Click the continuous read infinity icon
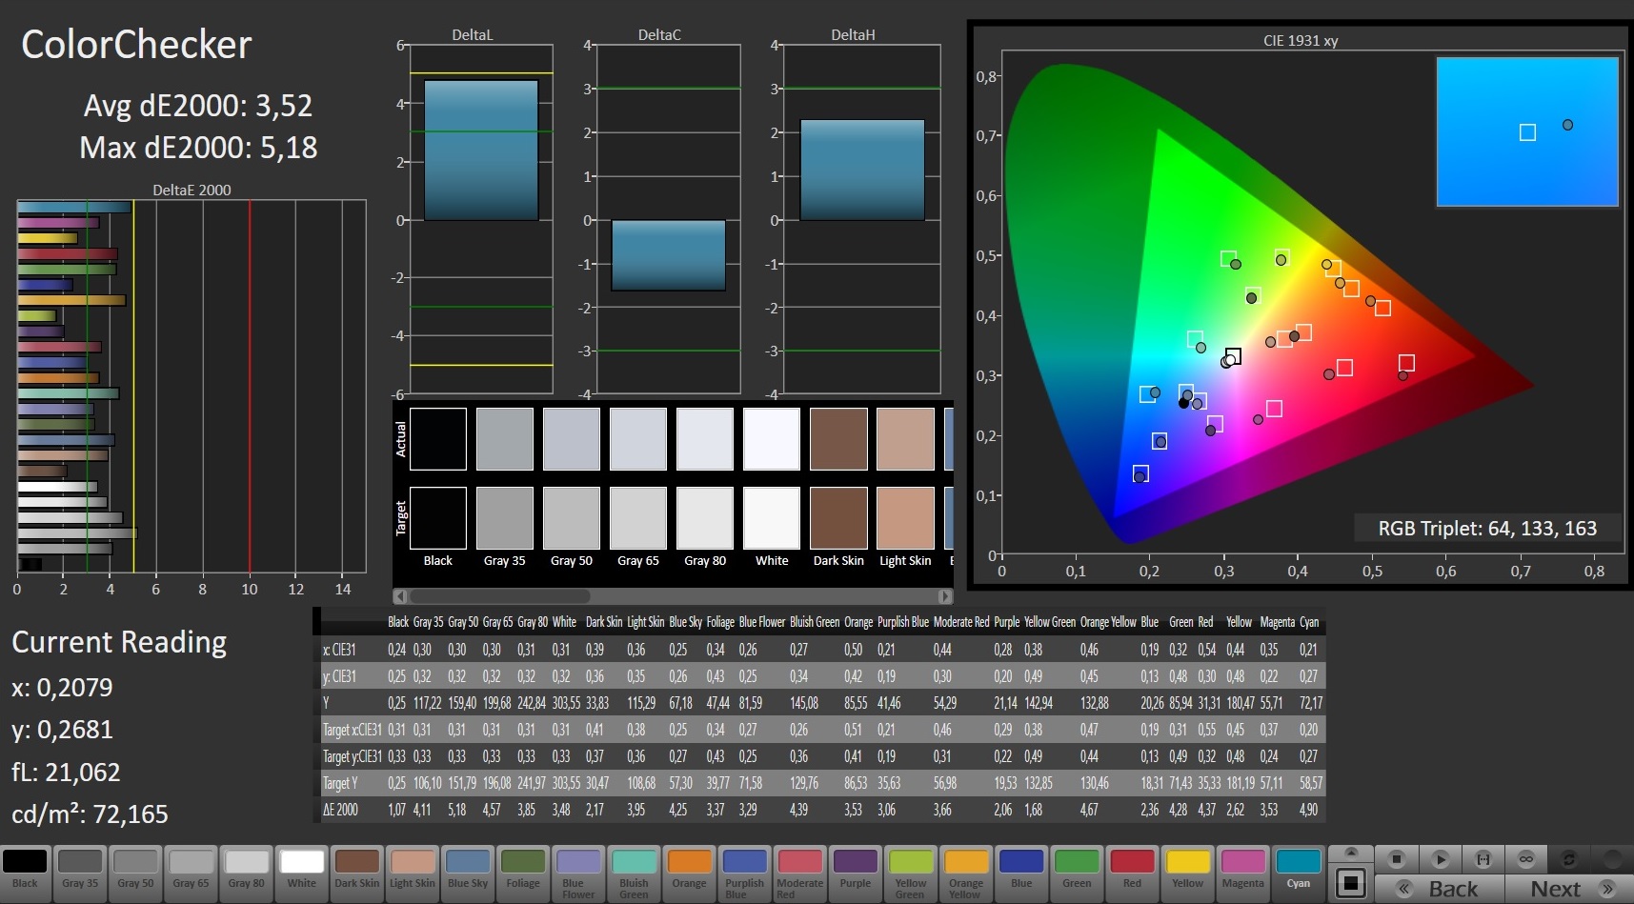Image resolution: width=1634 pixels, height=904 pixels. point(1526,859)
